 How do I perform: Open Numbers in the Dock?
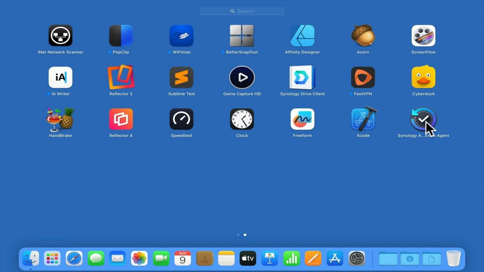click(291, 258)
